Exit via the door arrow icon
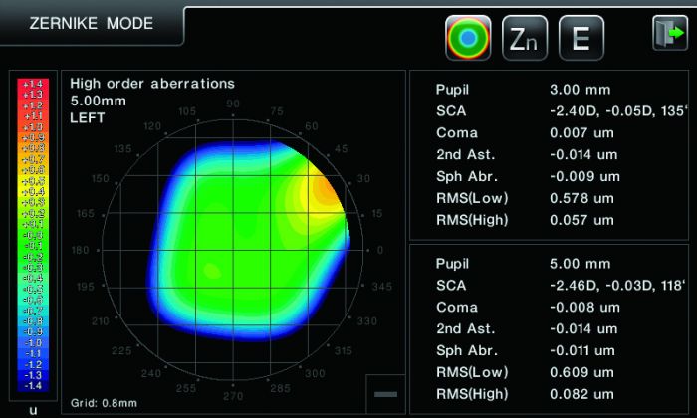This screenshot has width=697, height=418. tap(670, 33)
